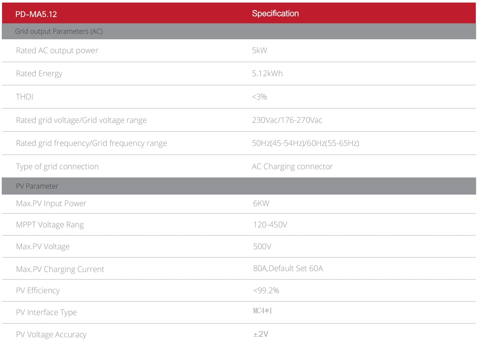
Task: Click the 120-450V MPPT voltage value
Action: [x=270, y=225]
